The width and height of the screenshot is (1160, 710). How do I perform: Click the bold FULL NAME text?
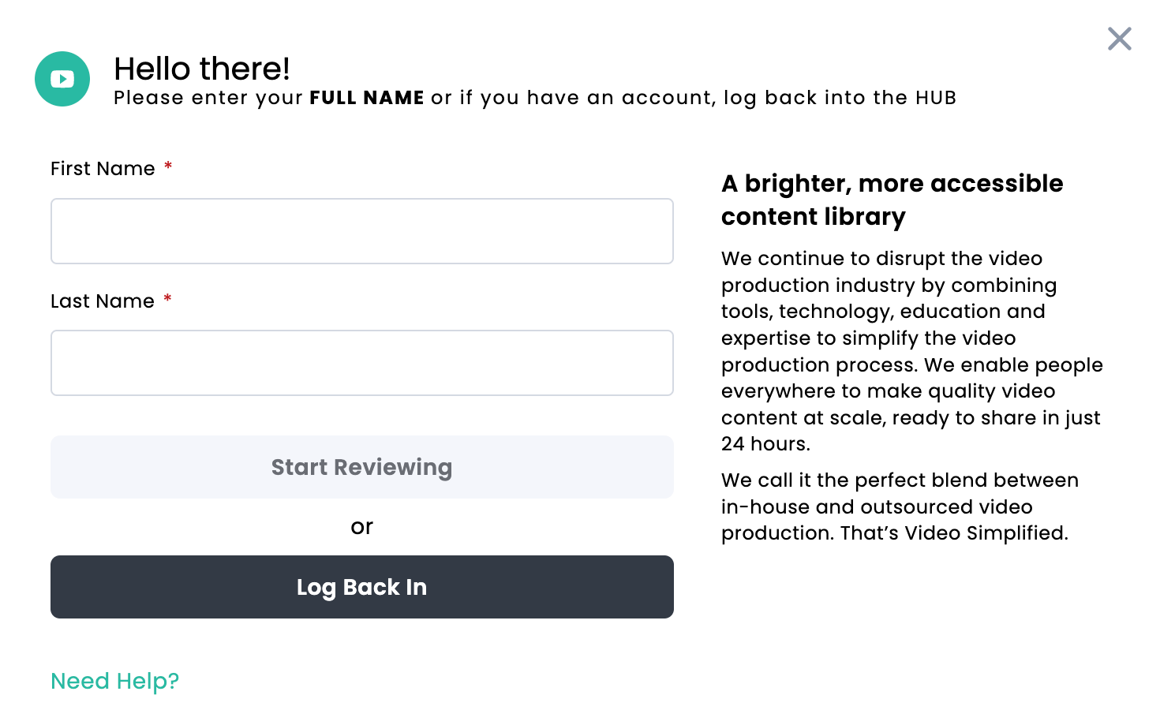coord(367,98)
